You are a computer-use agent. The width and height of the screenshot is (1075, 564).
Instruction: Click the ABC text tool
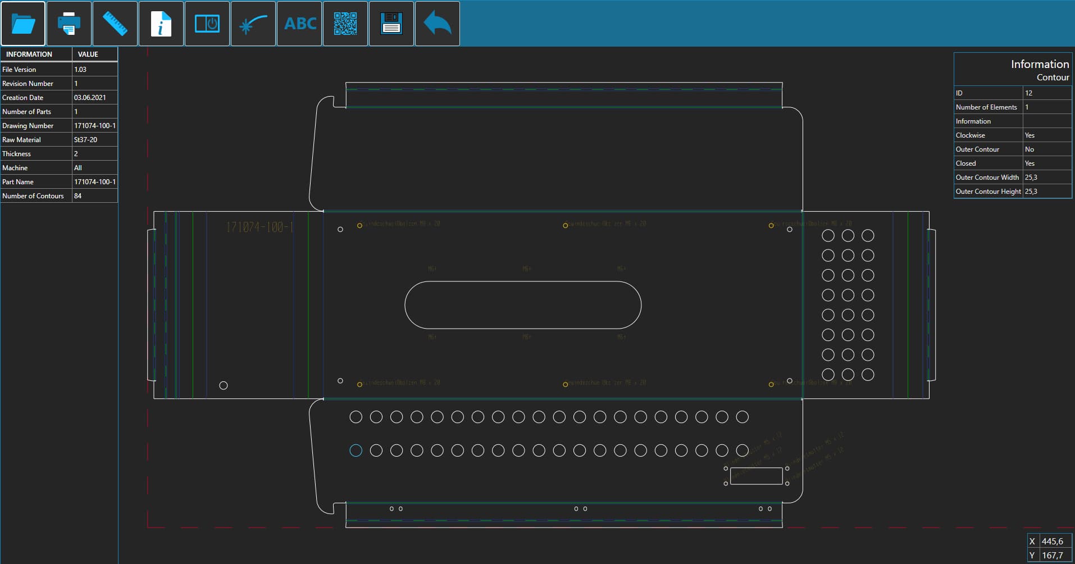click(x=299, y=24)
